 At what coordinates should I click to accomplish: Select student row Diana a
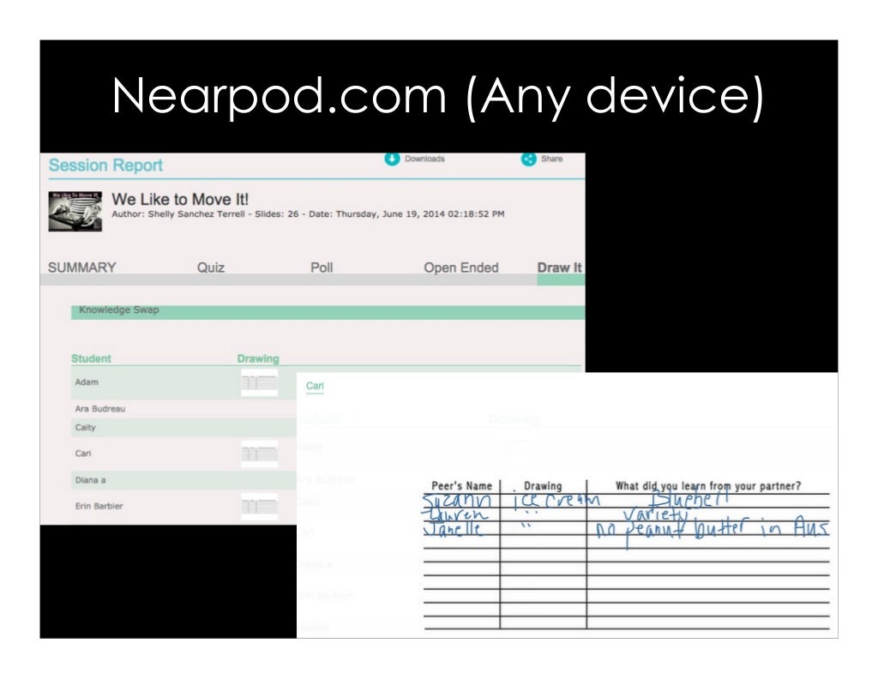click(x=183, y=480)
